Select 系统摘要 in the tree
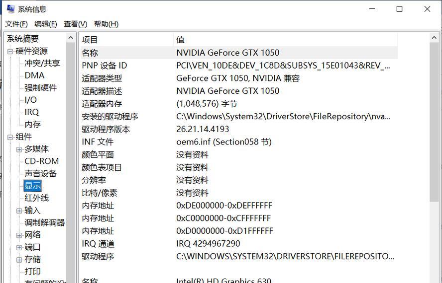The image size is (442, 283). tap(22, 39)
